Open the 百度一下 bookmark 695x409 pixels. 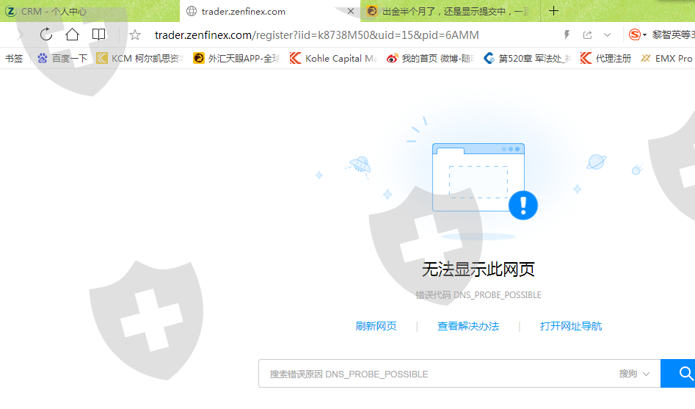tap(62, 58)
